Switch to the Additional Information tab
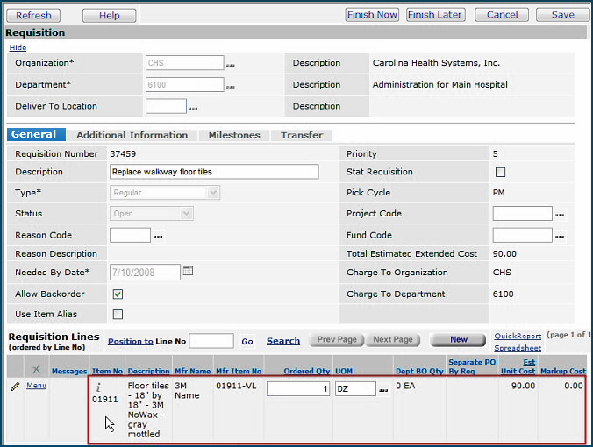This screenshot has height=447, width=593. tap(132, 135)
